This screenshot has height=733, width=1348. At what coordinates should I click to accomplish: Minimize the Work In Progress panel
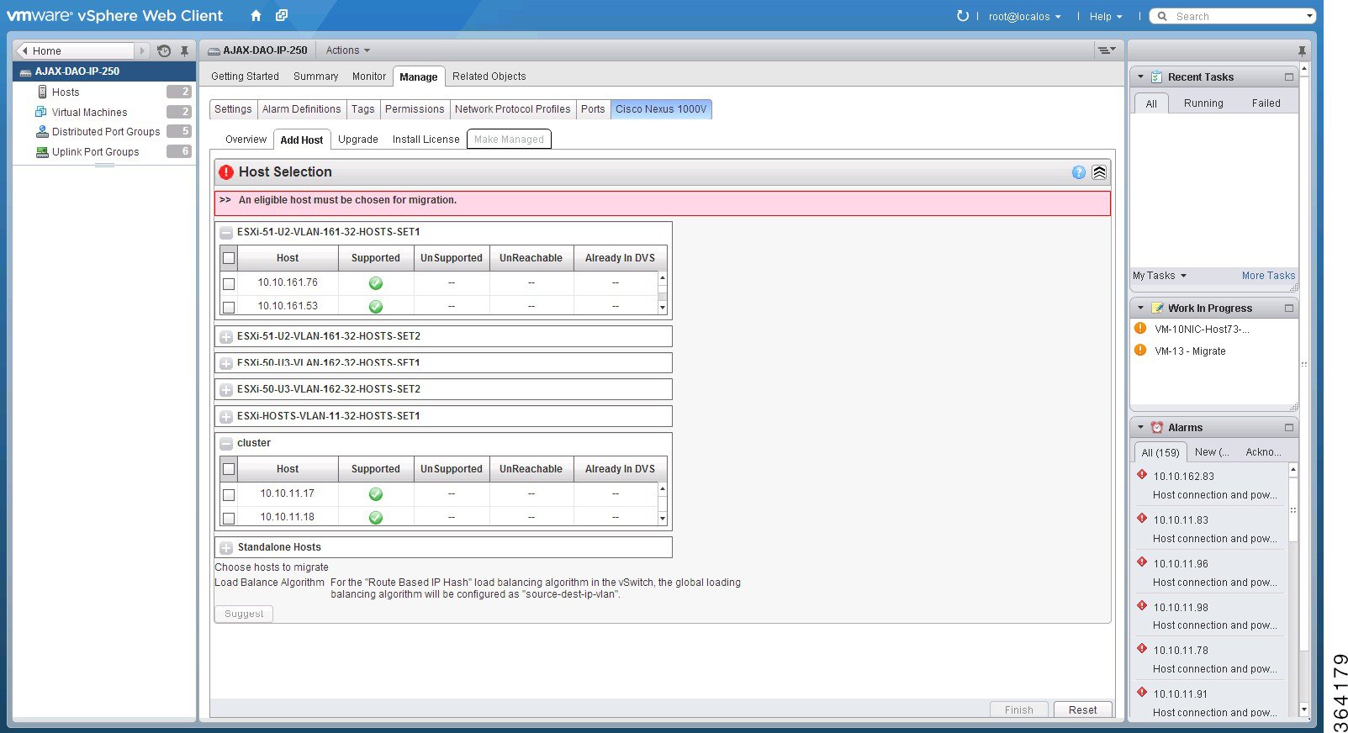1288,308
